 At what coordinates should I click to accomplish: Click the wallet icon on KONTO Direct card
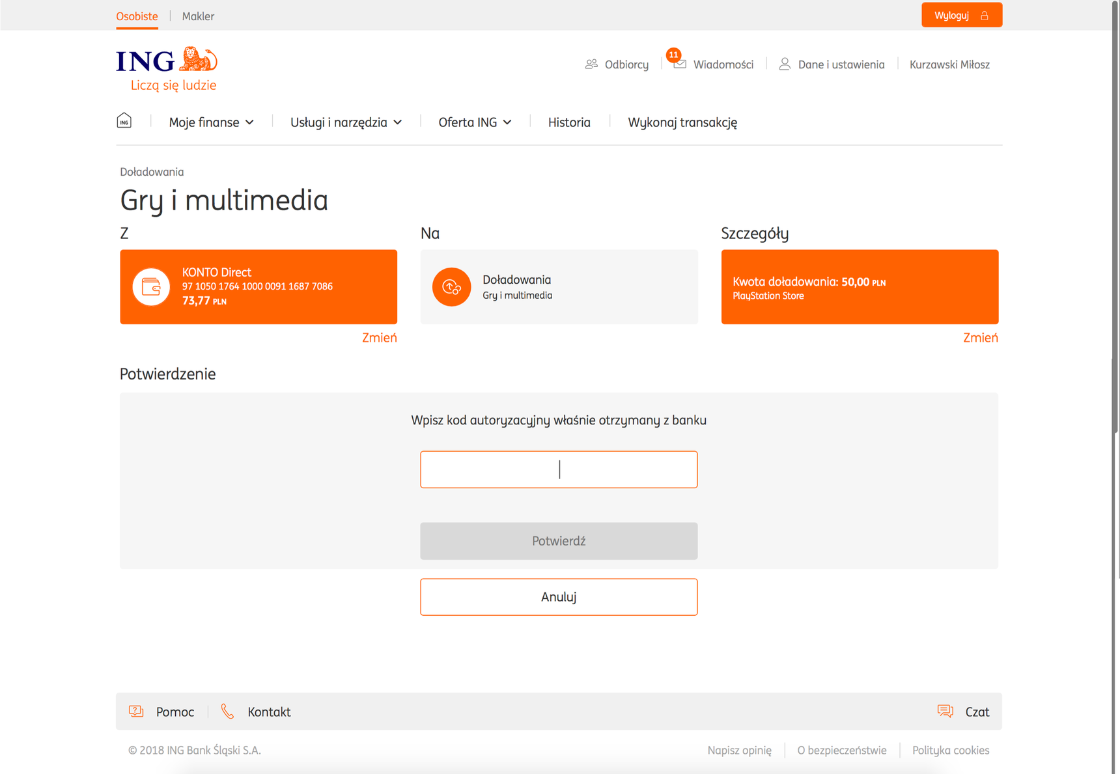click(151, 286)
